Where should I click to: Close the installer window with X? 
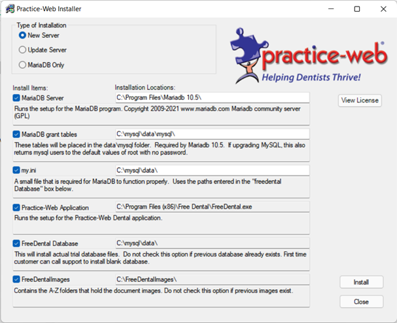(383, 9)
